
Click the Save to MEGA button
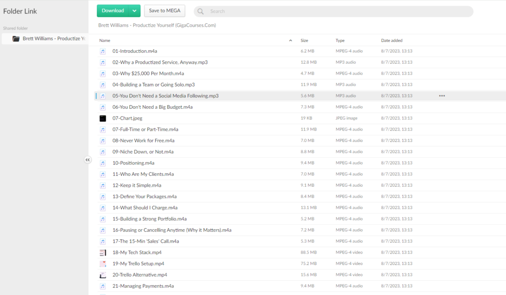click(165, 11)
